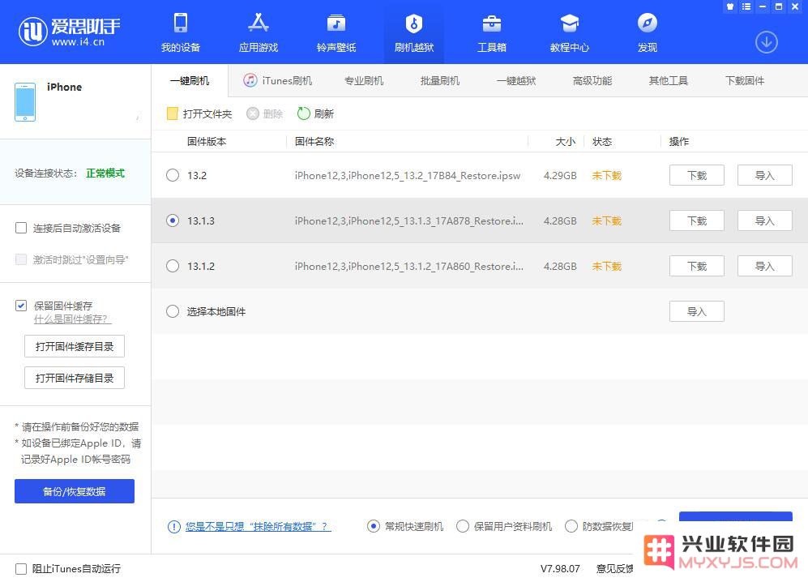Click the iPhone device icon
Viewport: 808px width, 582px height.
25,102
